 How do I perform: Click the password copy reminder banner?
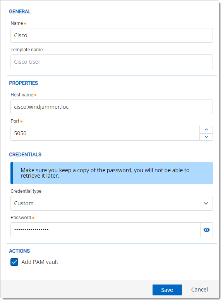point(111,173)
